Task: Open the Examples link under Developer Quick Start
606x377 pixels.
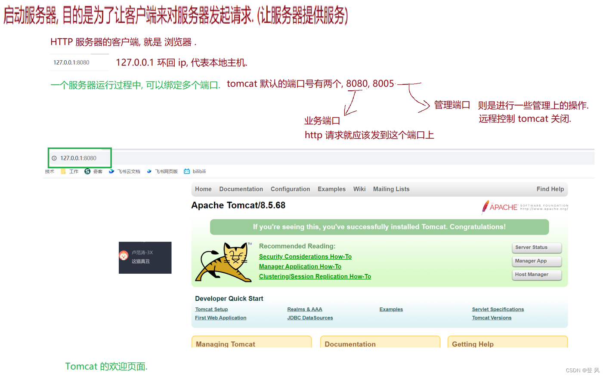Action: (x=391, y=309)
